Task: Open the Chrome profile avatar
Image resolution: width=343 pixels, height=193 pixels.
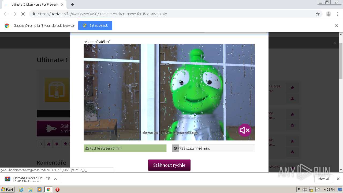Action: [329, 14]
